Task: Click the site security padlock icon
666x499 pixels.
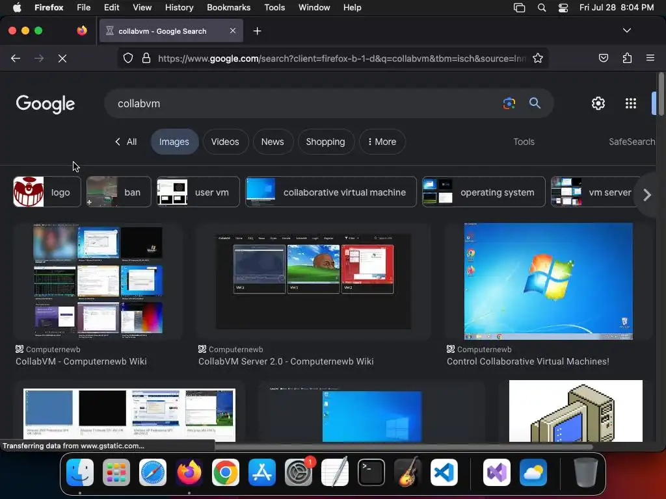Action: point(146,58)
